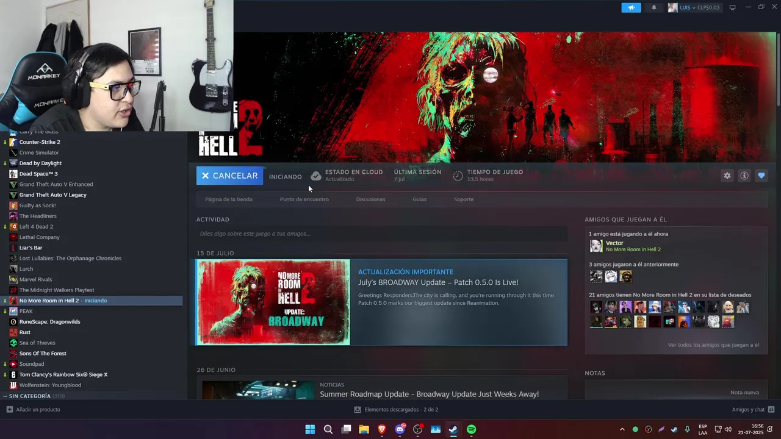Click the play time clock icon
781x439 pixels.
tap(458, 176)
